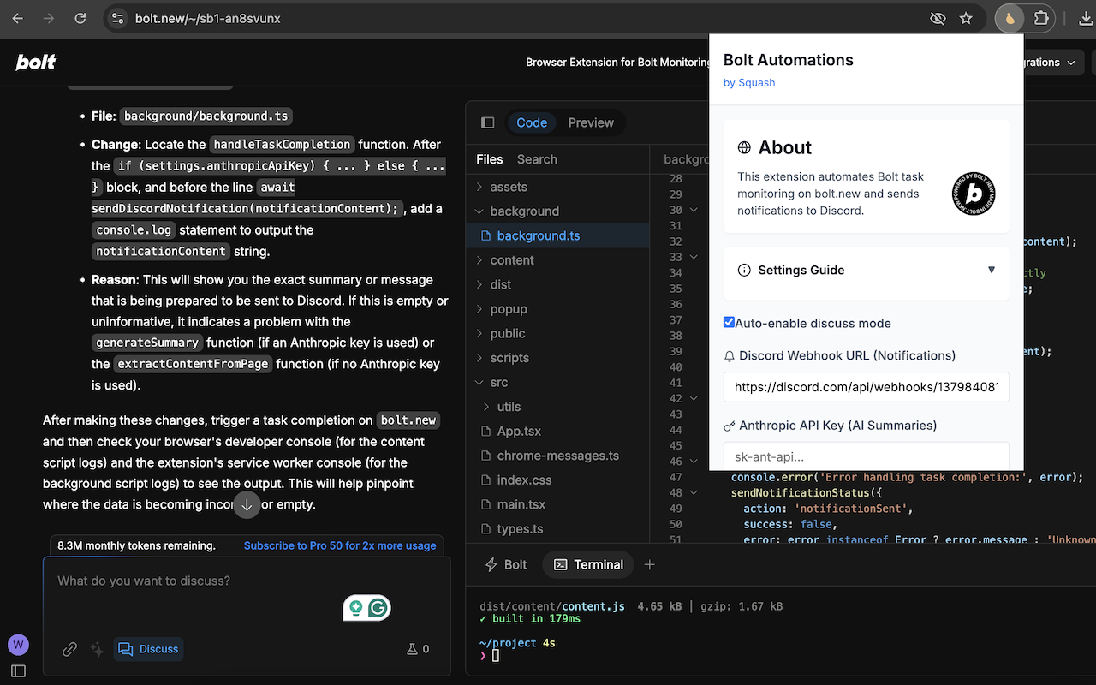Switch to the Preview tab
The image size is (1096, 685).
pos(591,122)
